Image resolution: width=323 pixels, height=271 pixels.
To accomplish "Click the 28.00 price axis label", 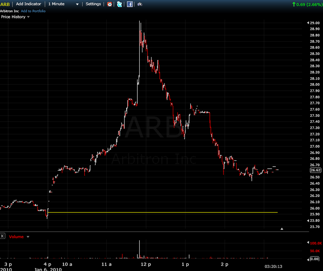I will coord(315,85).
